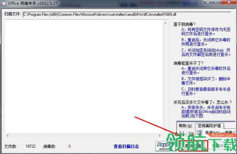Click tip B、文件被感染坏了，删除中毒文件

206,81
